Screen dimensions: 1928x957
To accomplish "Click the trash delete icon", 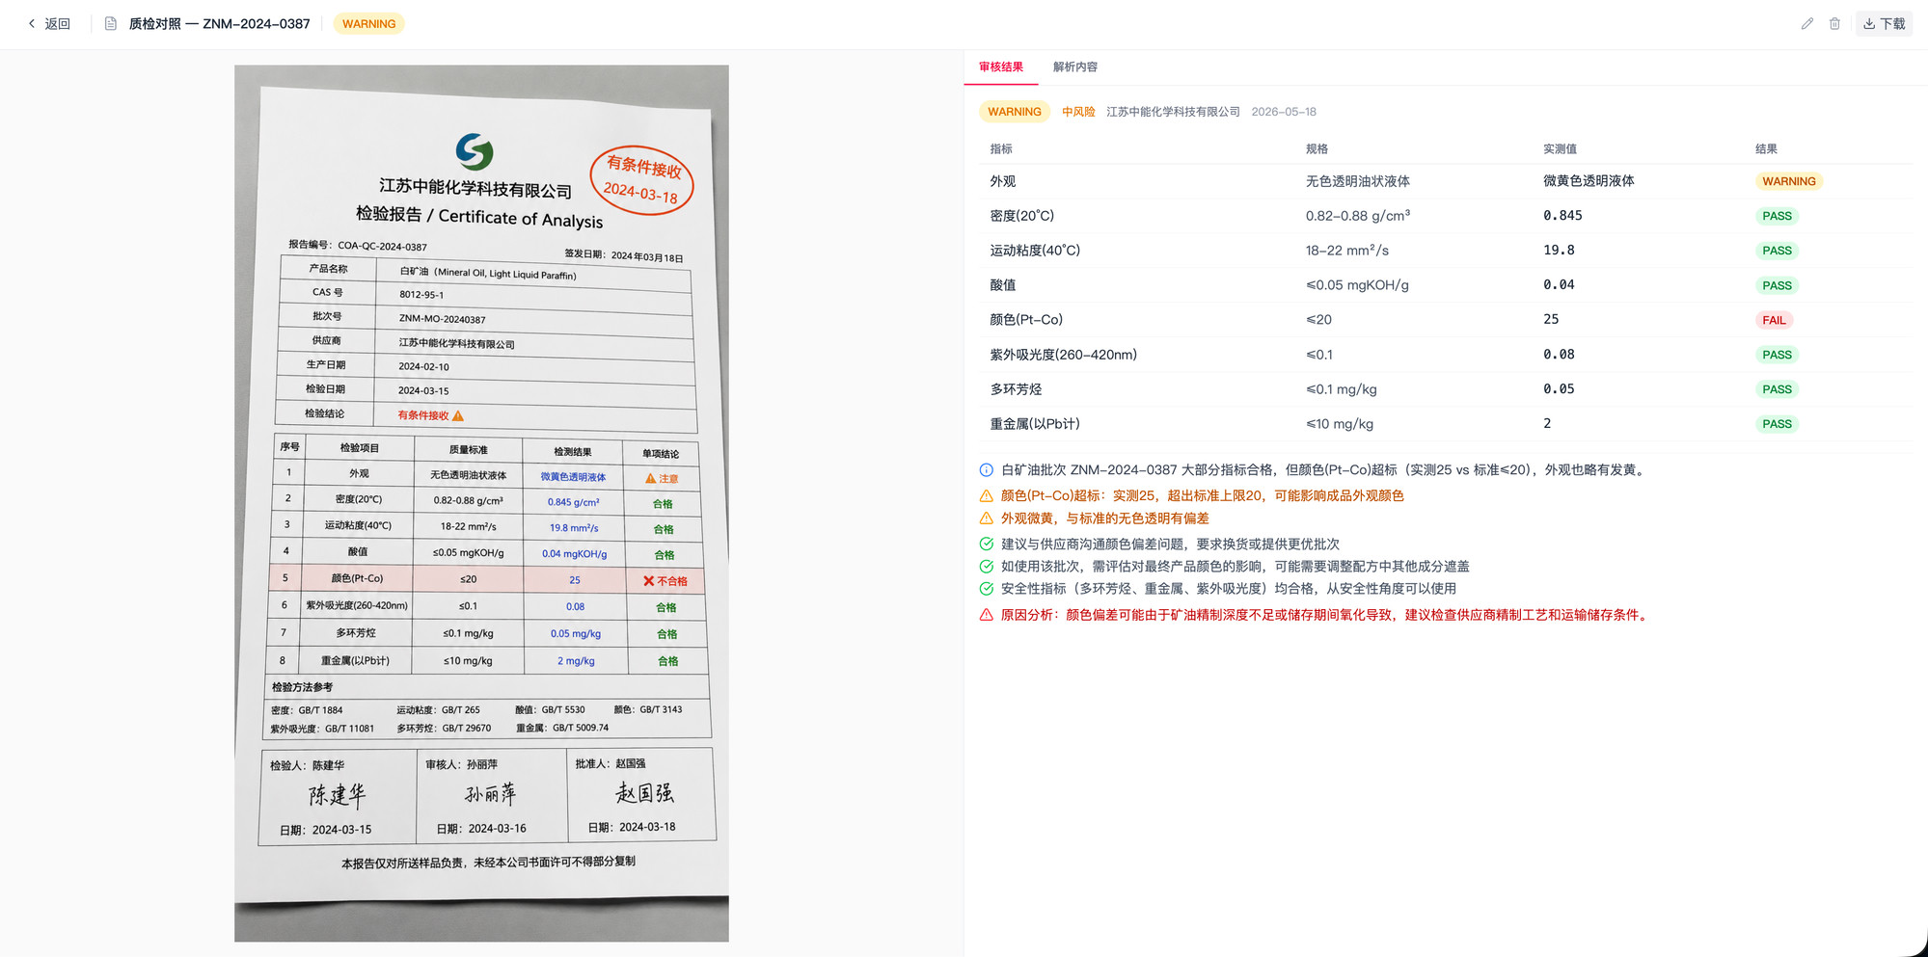I will tap(1834, 24).
